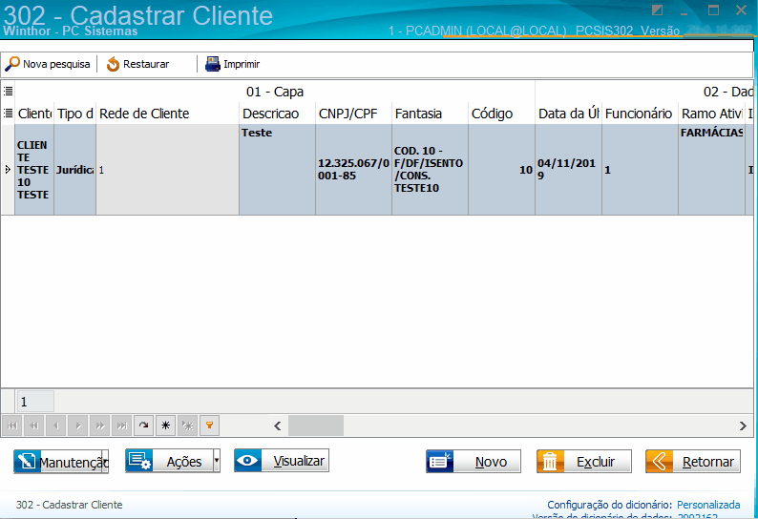The height and width of the screenshot is (519, 758).
Task: Click the 02 - Dad band header
Action: [643, 92]
